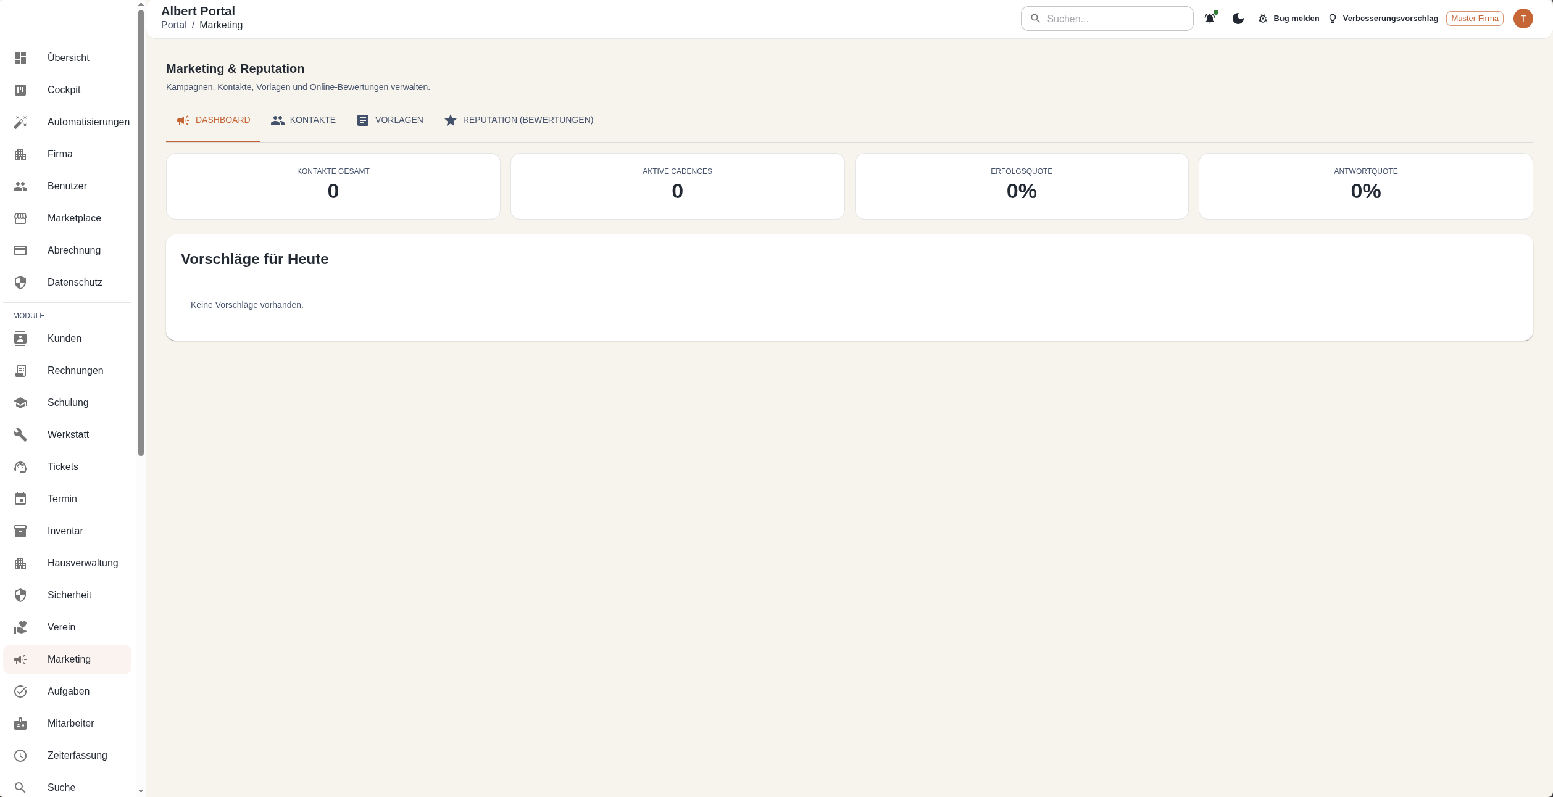Click the sidebar scroll up arrow
The height and width of the screenshot is (797, 1553).
coord(141,4)
